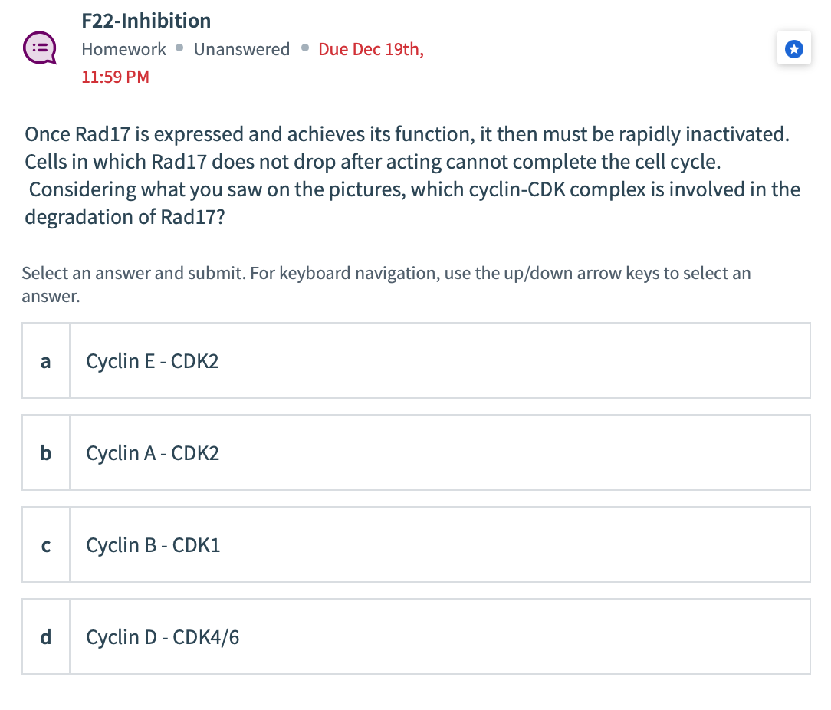Viewport: 831px width, 710px height.
Task: Select answer Cyclin A - CDK2
Action: [x=416, y=453]
